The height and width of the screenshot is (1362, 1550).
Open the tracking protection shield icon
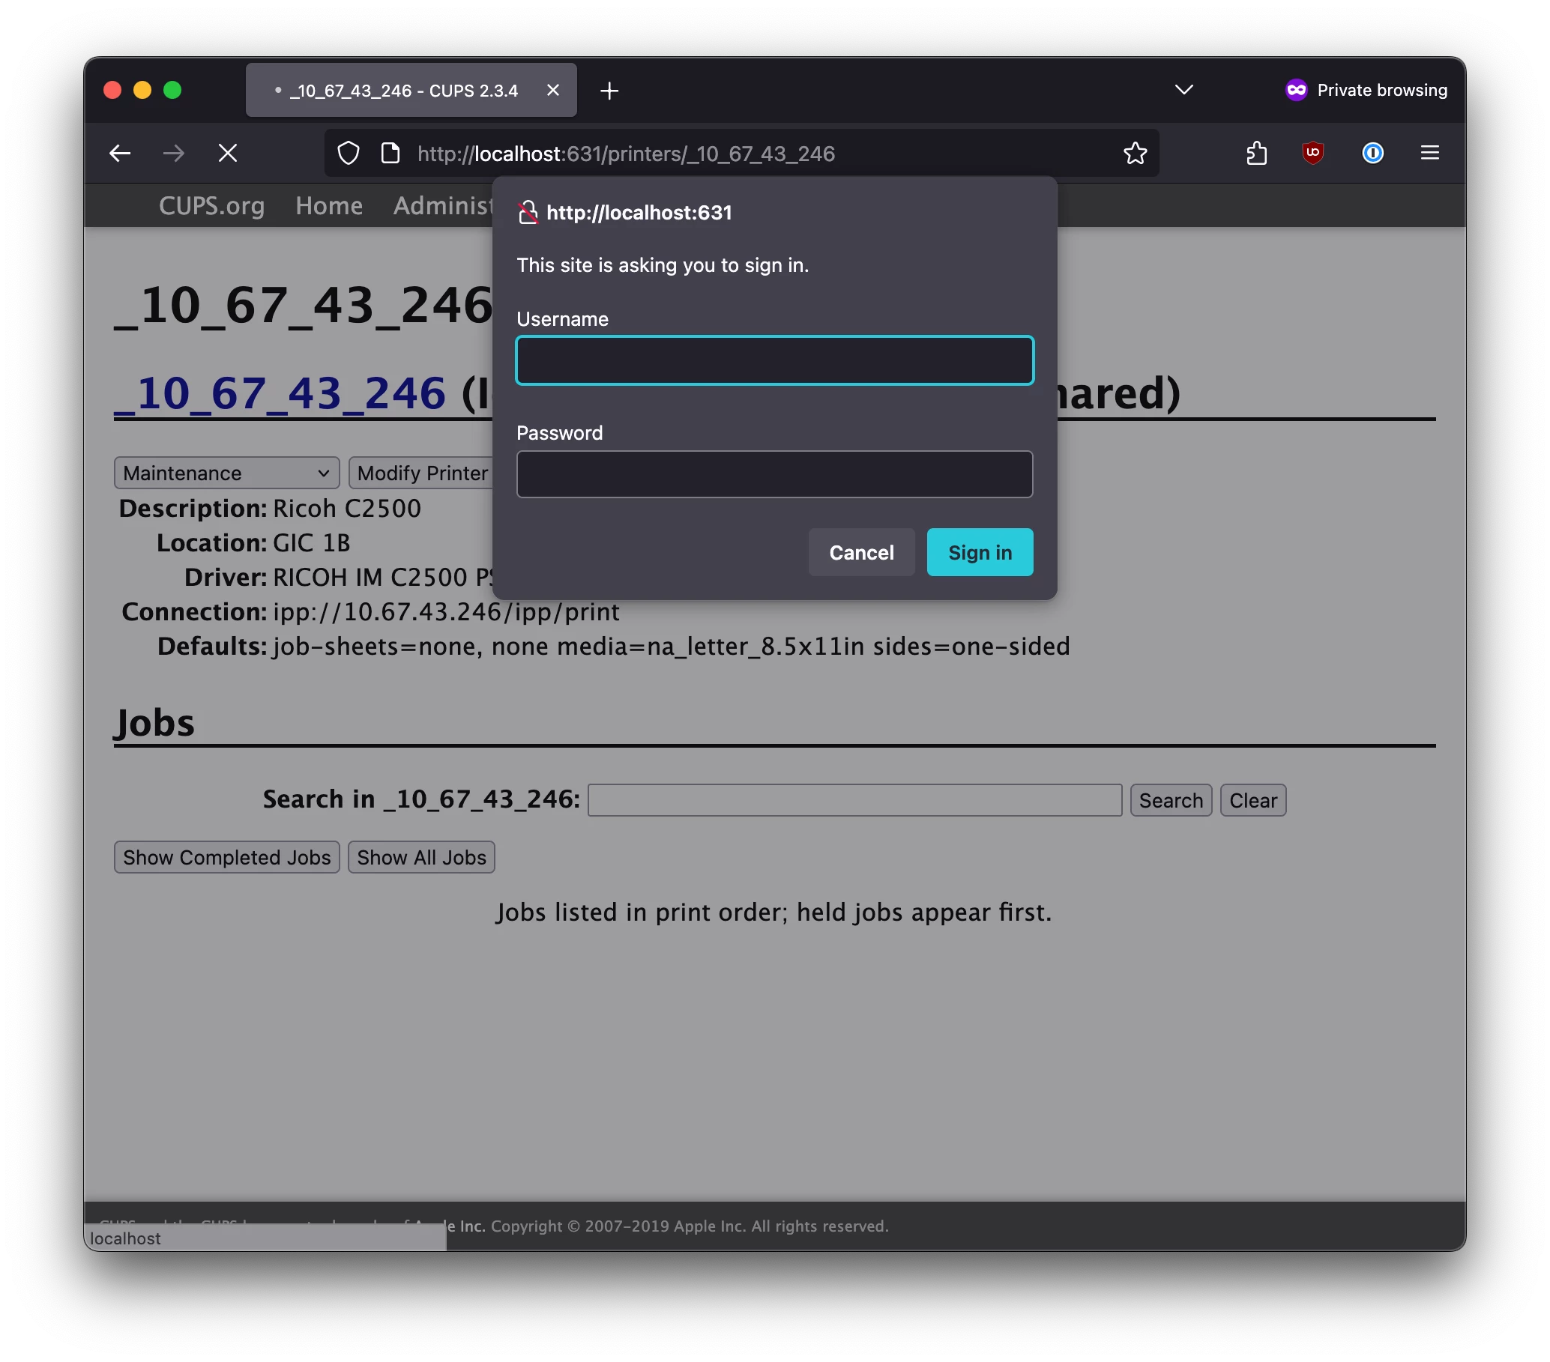(348, 153)
